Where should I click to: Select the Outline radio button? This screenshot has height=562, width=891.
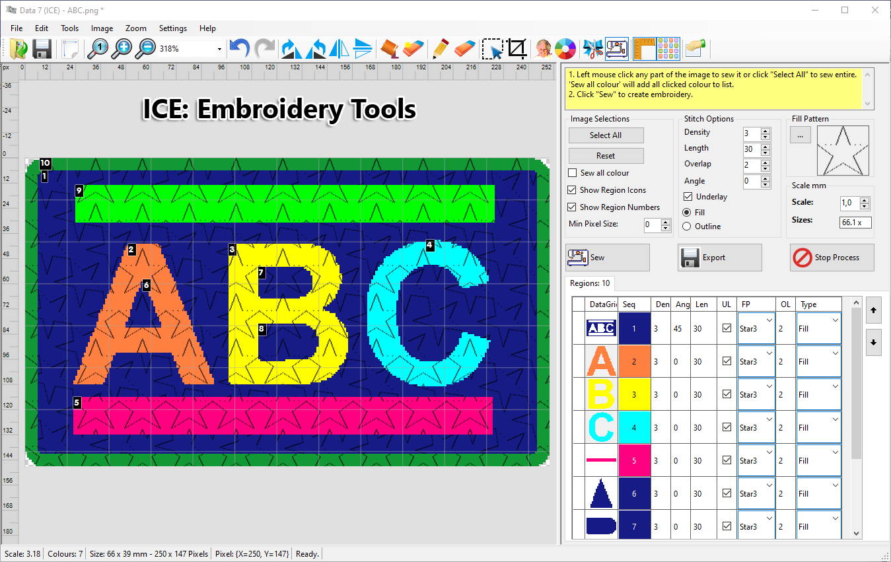[x=687, y=227]
